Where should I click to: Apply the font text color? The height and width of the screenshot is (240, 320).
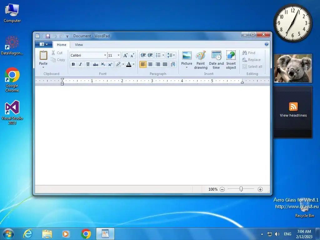129,64
